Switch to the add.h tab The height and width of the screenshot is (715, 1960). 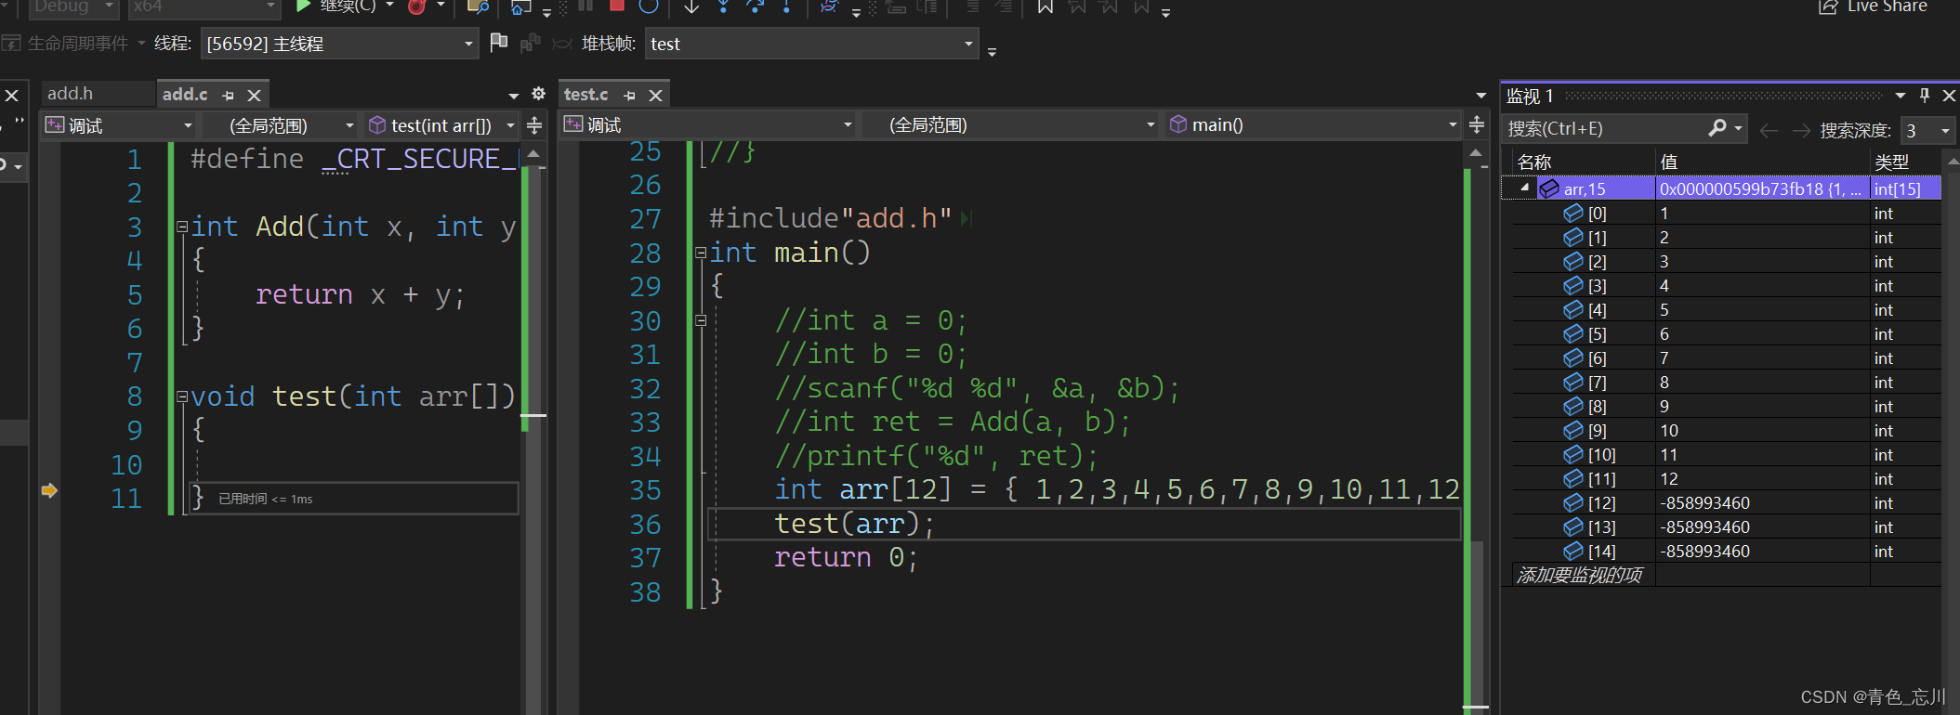71,94
